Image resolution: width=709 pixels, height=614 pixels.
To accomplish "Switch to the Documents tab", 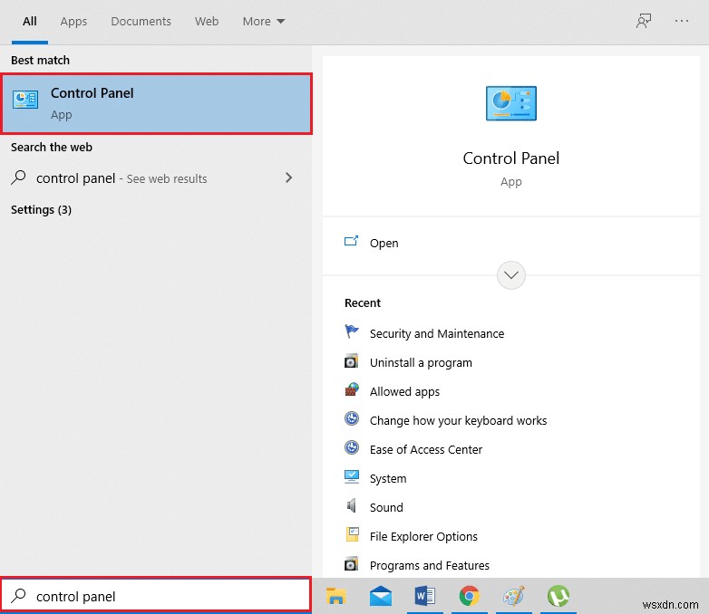I will [x=141, y=21].
